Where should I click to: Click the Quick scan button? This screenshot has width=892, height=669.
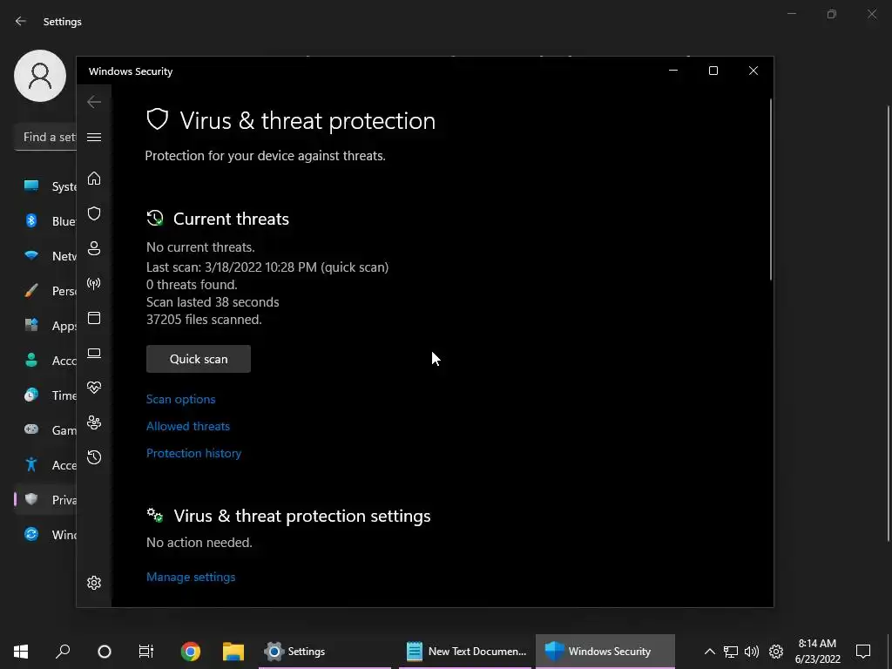pyautogui.click(x=199, y=359)
